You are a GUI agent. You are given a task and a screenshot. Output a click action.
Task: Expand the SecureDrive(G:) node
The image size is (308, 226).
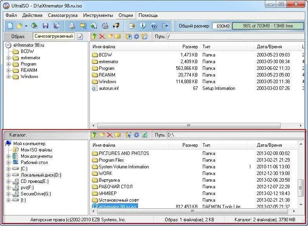click(8, 194)
